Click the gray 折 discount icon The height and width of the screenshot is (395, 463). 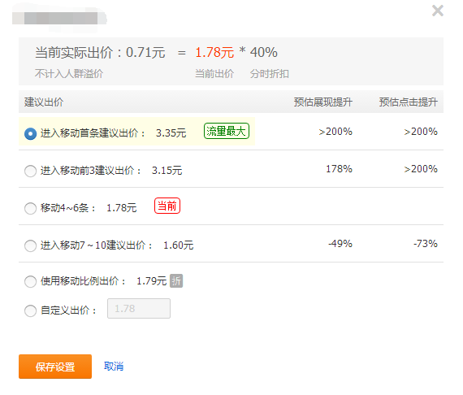(176, 280)
